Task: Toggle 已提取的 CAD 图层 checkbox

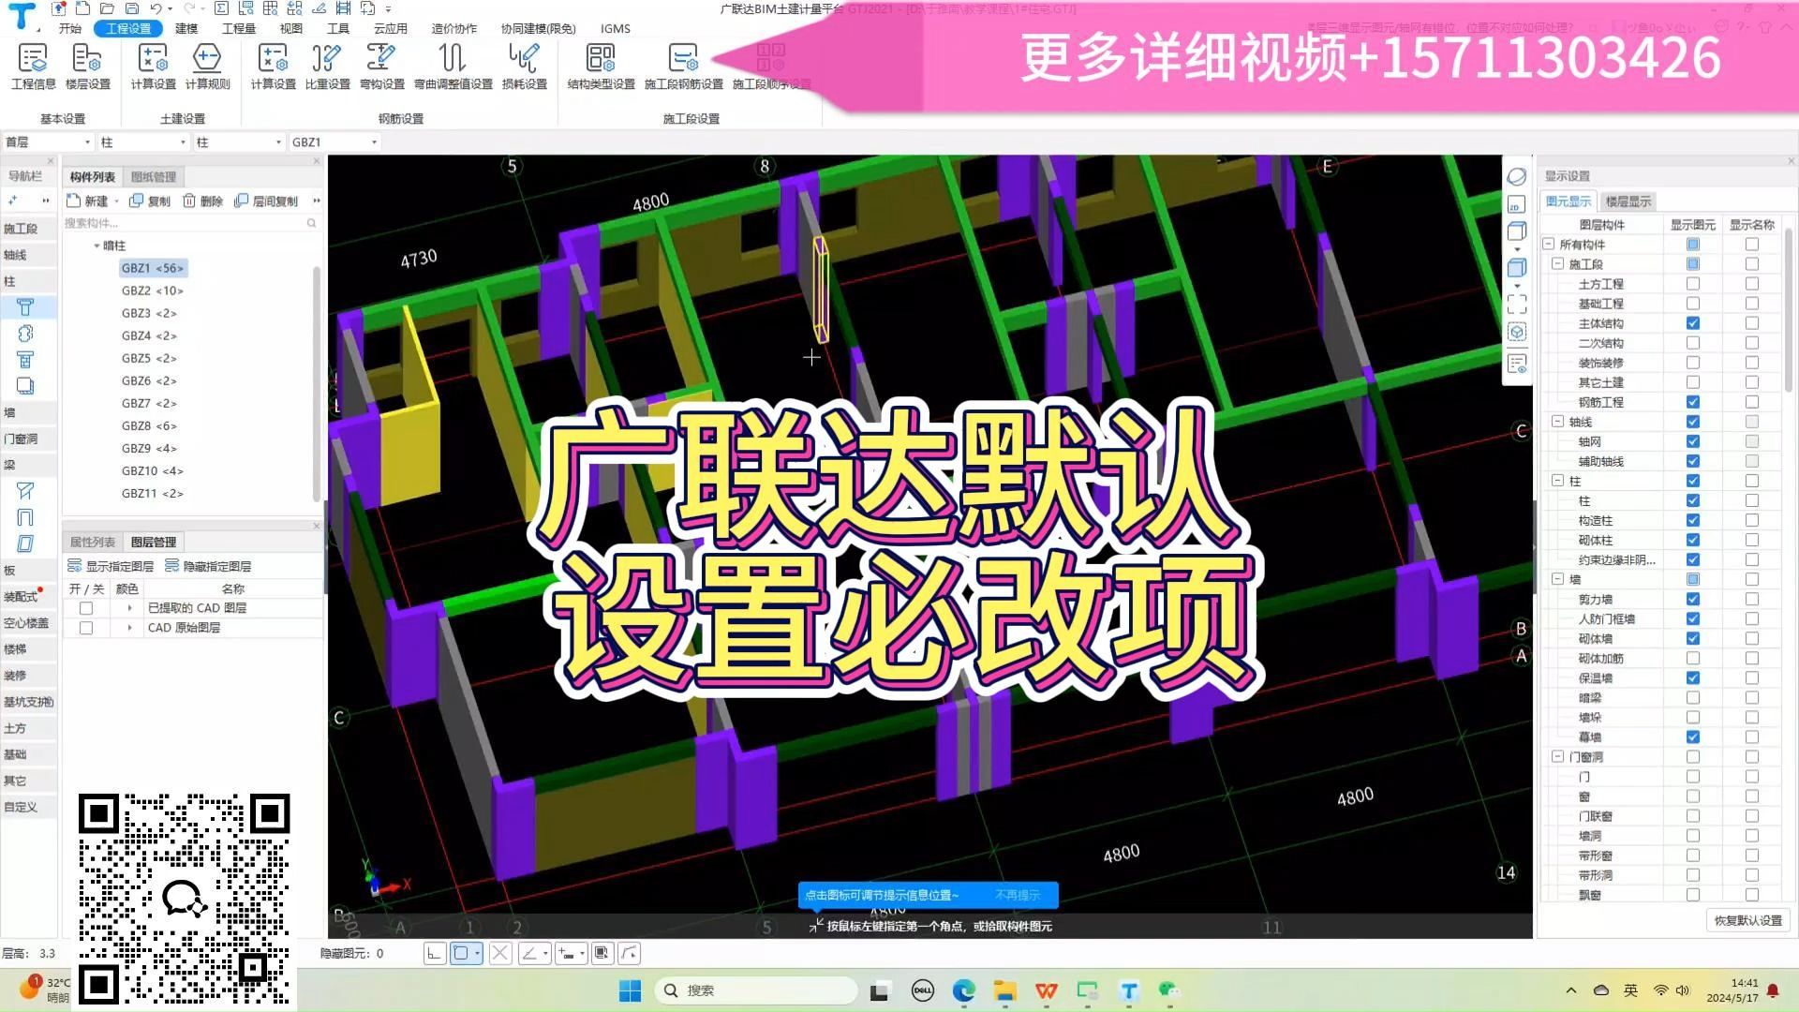Action: (x=85, y=607)
